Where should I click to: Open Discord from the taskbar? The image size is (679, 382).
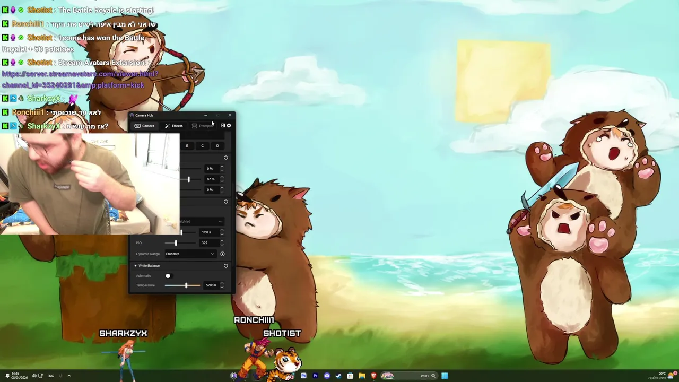click(x=327, y=376)
